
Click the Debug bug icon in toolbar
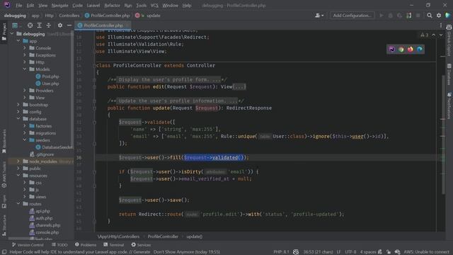pyautogui.click(x=390, y=16)
